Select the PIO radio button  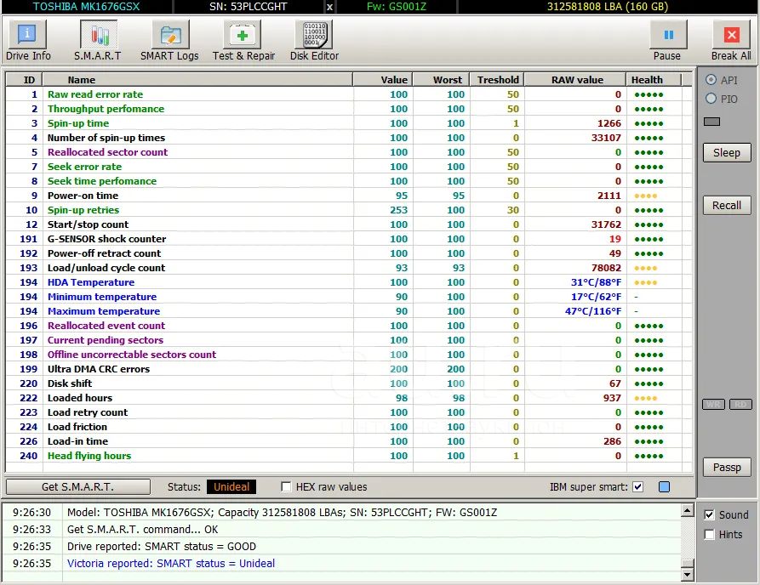coord(711,99)
